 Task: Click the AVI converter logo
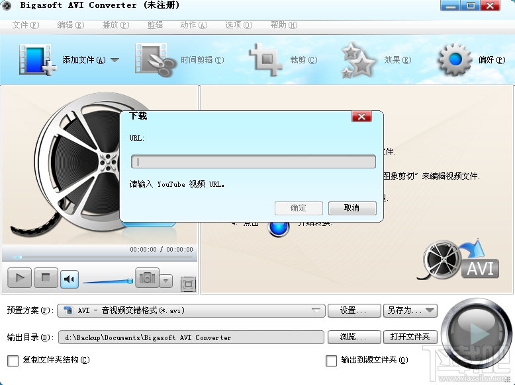tap(458, 260)
